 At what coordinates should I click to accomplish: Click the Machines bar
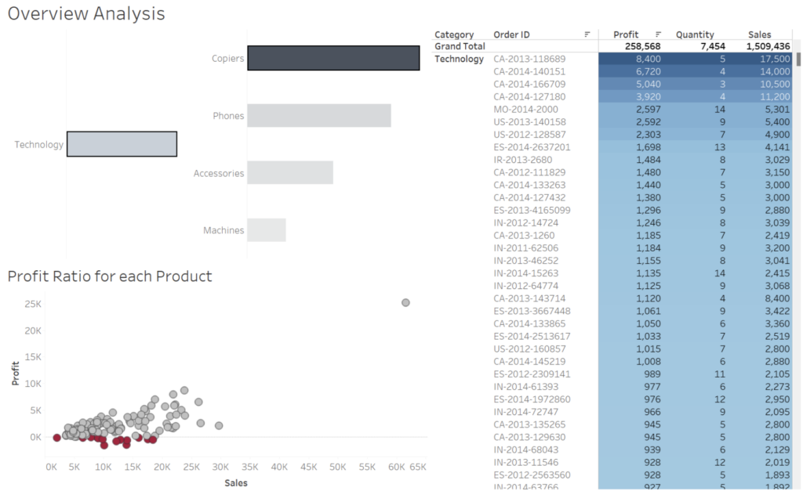coord(267,229)
